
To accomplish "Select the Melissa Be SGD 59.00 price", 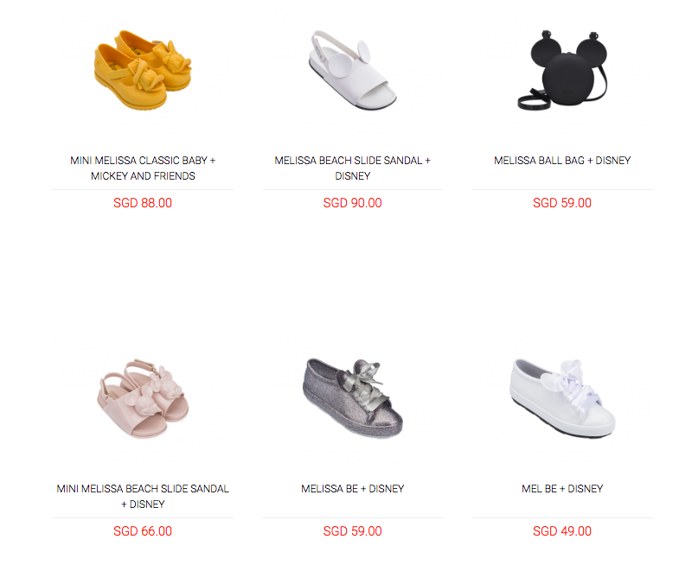I will pyautogui.click(x=353, y=531).
